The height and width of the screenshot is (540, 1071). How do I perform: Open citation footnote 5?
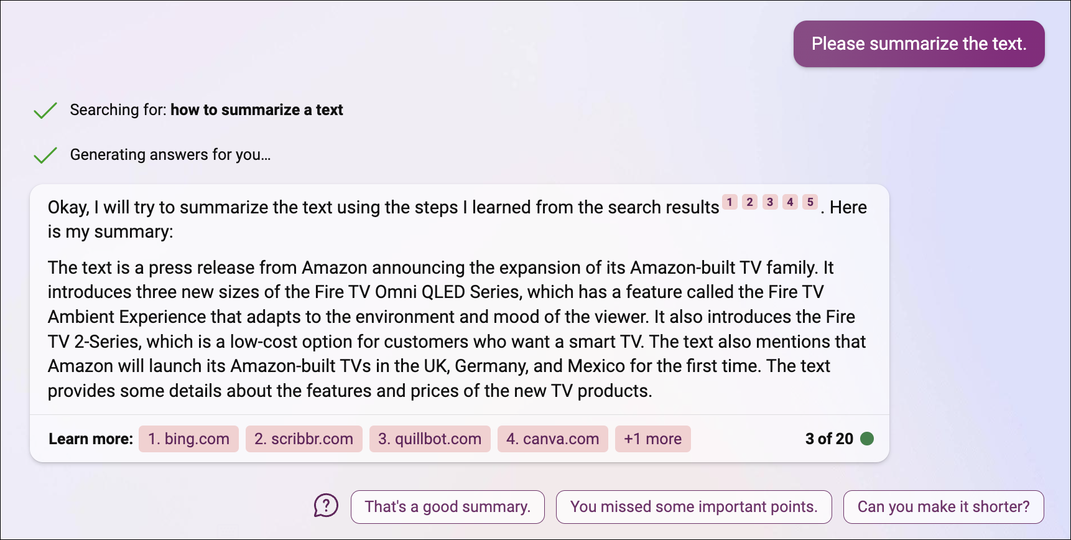(x=810, y=202)
